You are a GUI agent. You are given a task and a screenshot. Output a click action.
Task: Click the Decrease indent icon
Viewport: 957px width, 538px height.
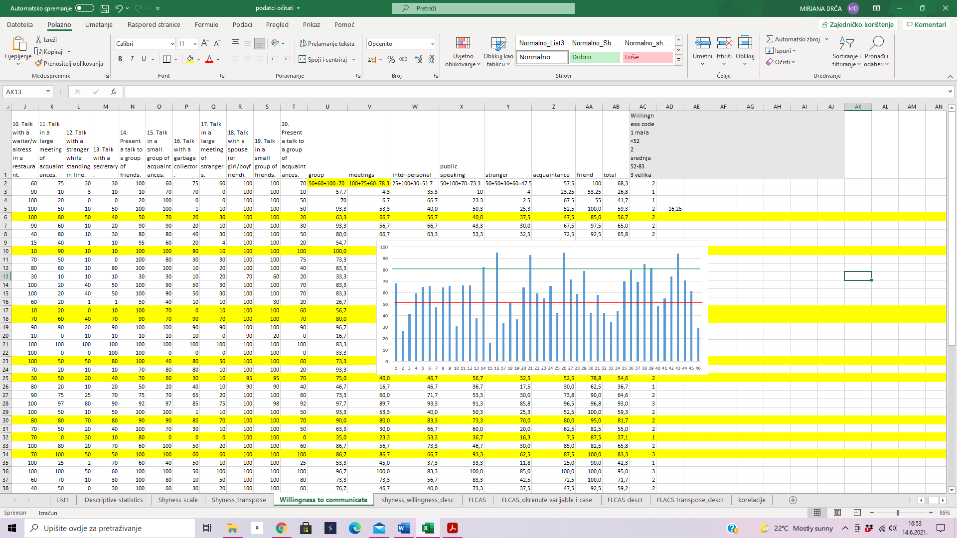tap(275, 59)
